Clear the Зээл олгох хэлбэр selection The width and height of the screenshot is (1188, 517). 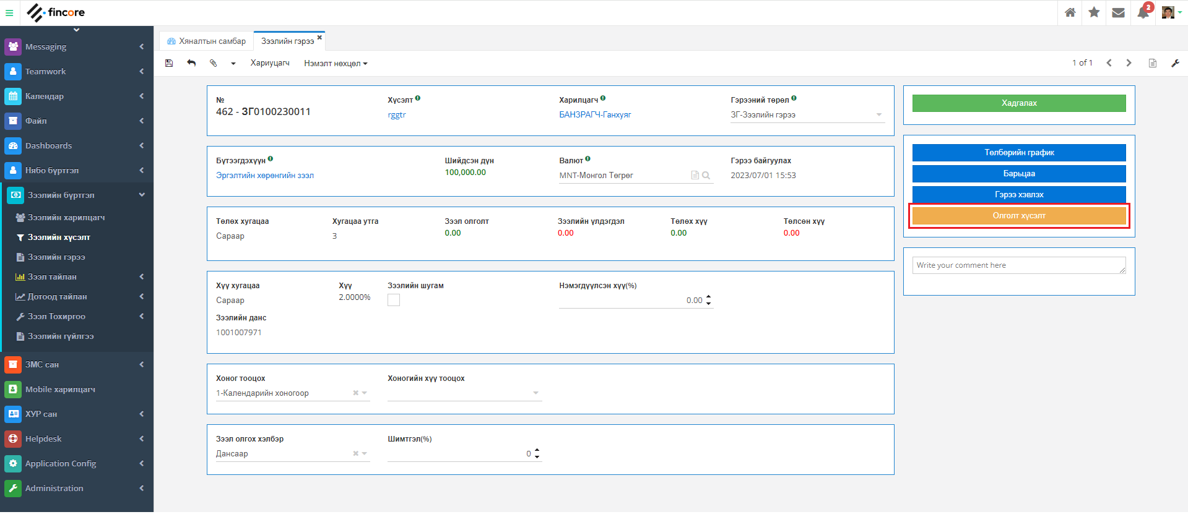[356, 454]
